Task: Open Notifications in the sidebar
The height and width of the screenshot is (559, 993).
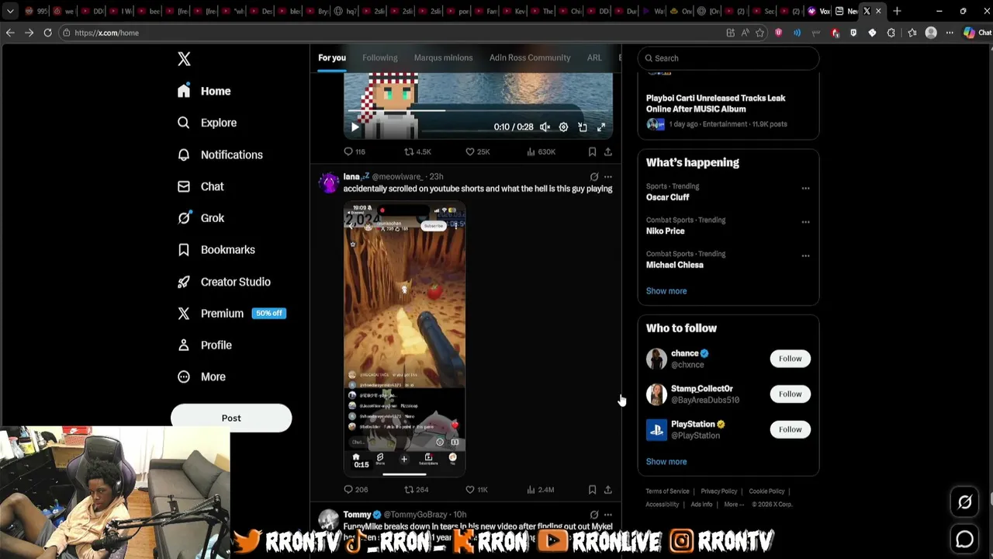Action: coord(220,155)
